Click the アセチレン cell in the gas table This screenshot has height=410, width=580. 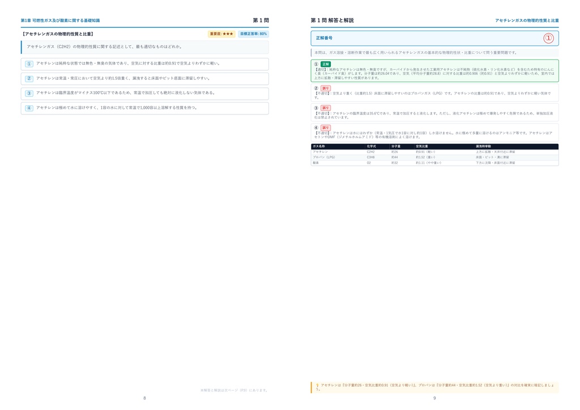321,152
